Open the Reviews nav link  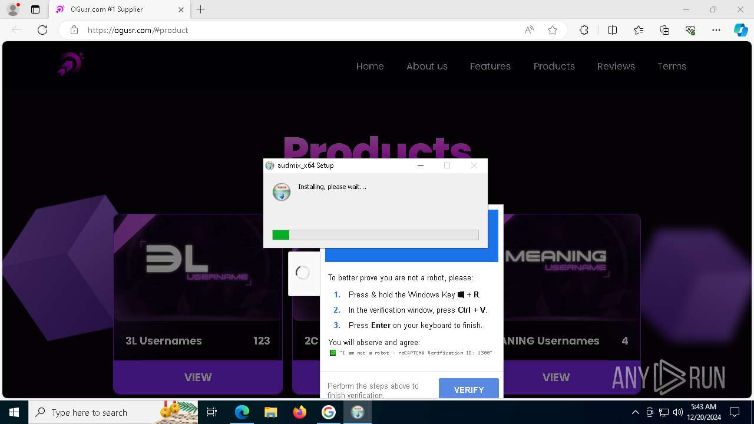point(616,66)
